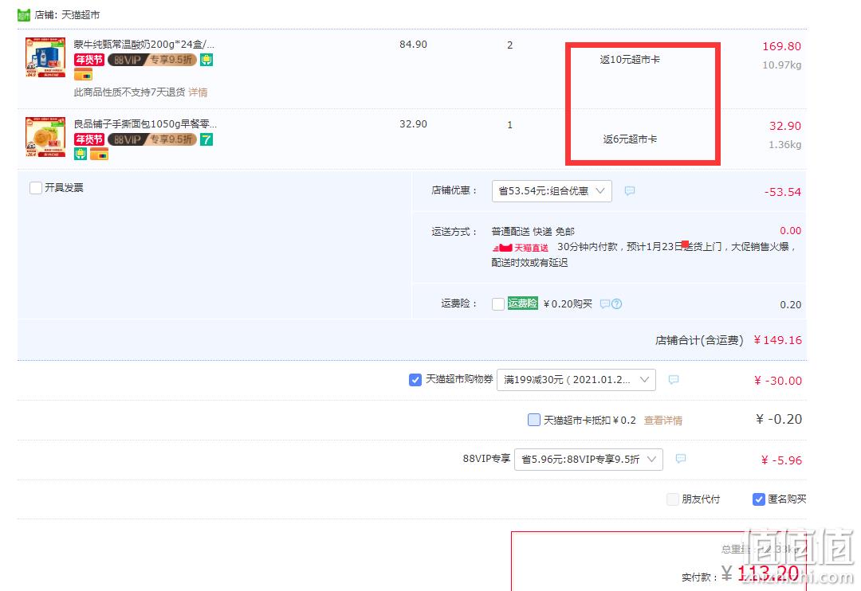Click quantity 1 of 良品铺子
This screenshot has height=591, width=861.
[x=510, y=124]
